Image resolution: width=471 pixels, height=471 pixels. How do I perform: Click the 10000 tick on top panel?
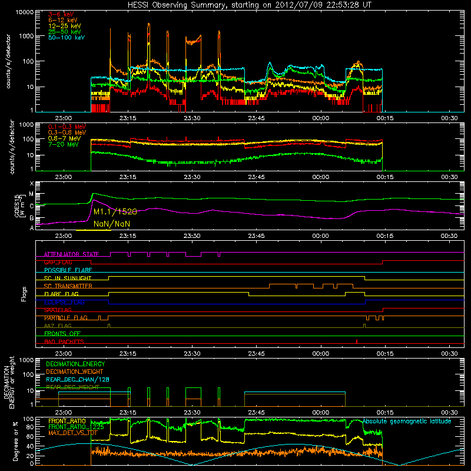[25, 12]
